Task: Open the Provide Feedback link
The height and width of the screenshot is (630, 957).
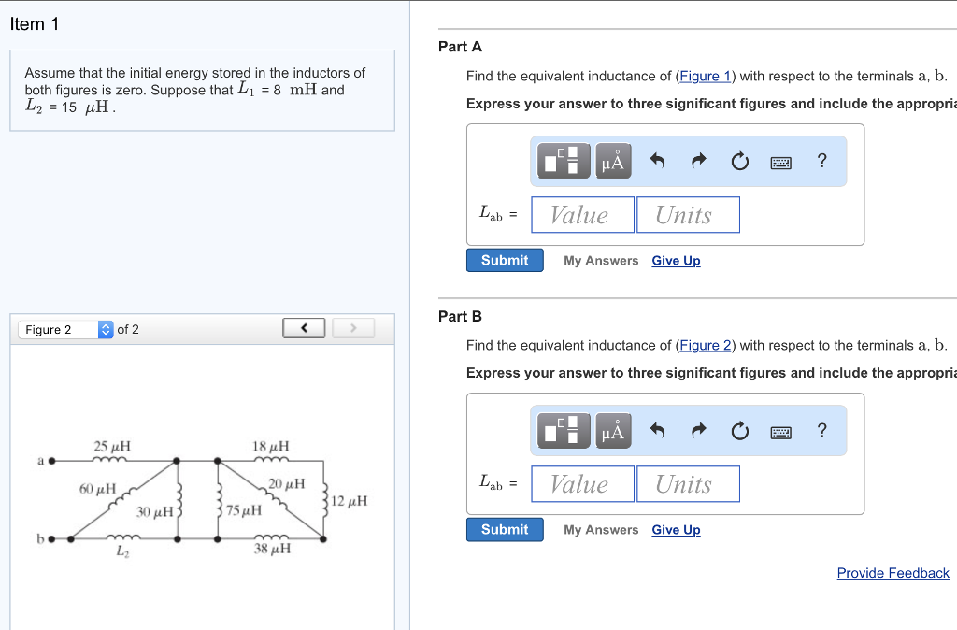Action: click(893, 573)
